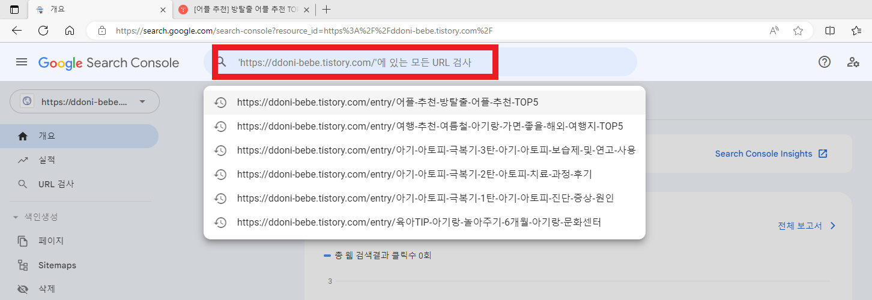Click the external link icon after Search Console Insights
Viewport: 872px width, 300px height.
[x=823, y=154]
